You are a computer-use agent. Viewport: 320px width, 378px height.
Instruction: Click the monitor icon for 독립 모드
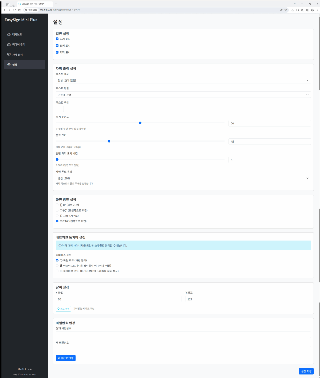61,261
